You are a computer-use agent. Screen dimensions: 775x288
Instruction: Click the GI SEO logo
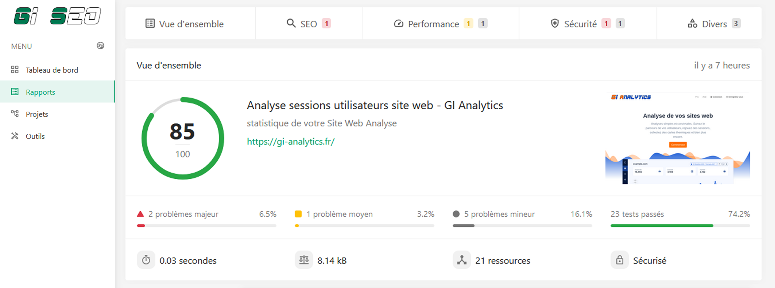57,16
